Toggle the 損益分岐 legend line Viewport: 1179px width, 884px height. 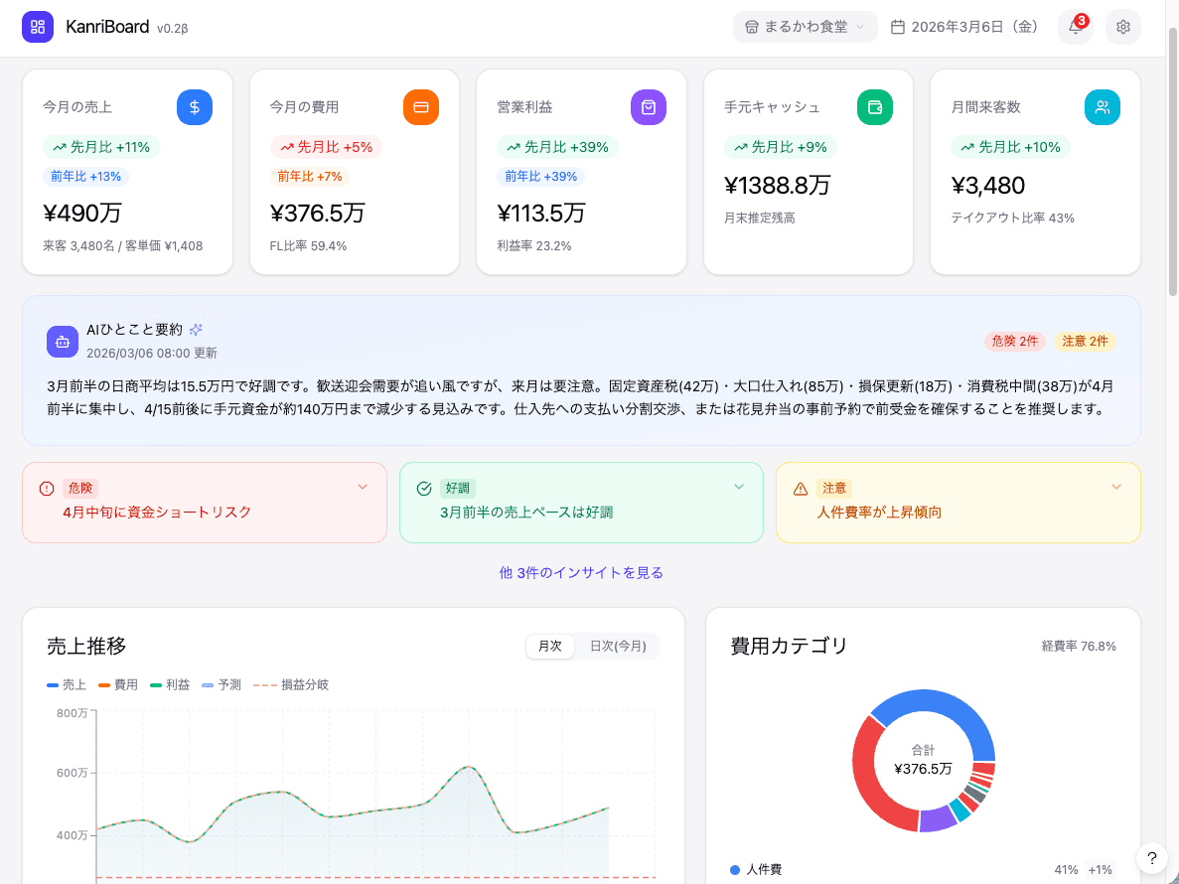click(x=291, y=684)
